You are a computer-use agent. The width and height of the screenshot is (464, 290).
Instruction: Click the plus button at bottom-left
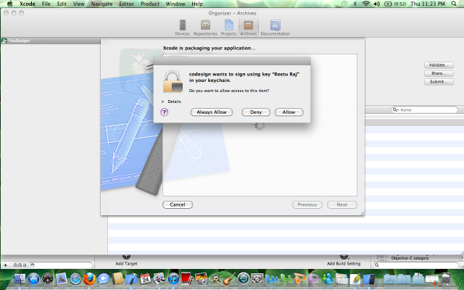[5, 265]
